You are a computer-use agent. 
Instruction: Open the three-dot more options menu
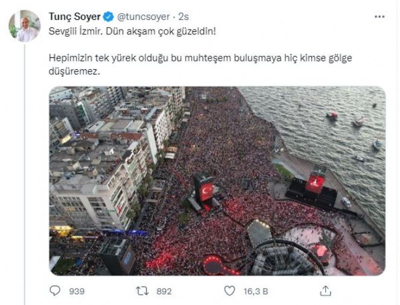tap(379, 17)
